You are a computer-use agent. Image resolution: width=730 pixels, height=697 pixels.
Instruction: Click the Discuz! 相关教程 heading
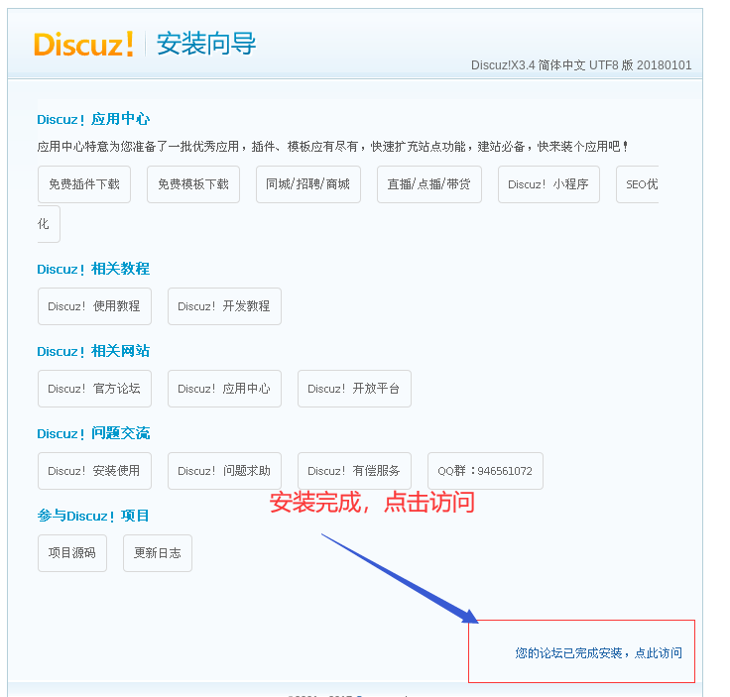click(93, 269)
